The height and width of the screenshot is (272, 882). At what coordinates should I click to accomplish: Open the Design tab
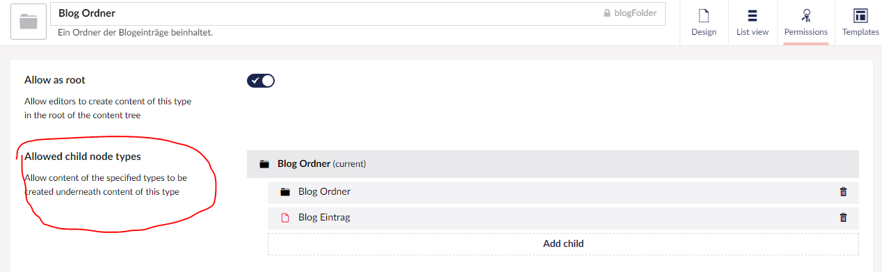[704, 22]
